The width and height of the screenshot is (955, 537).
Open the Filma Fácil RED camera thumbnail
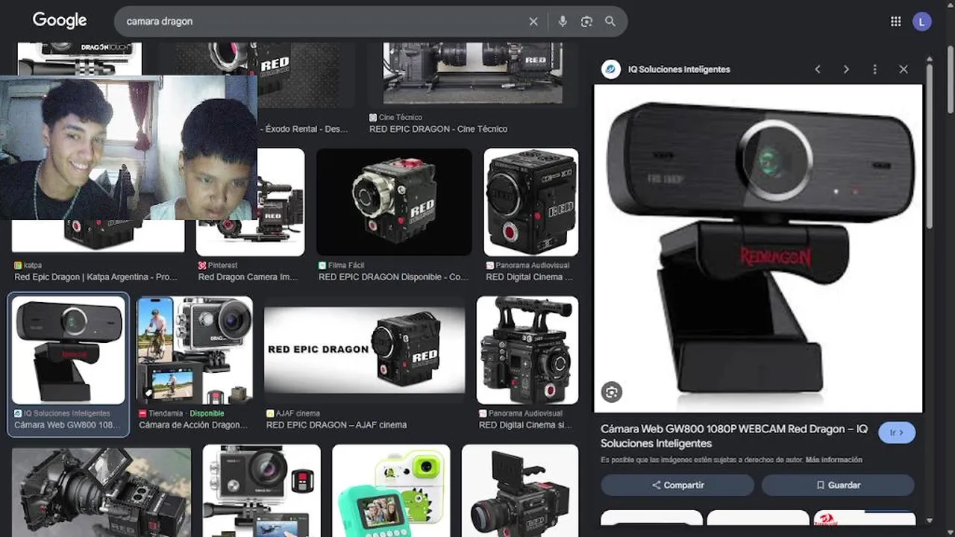[394, 202]
